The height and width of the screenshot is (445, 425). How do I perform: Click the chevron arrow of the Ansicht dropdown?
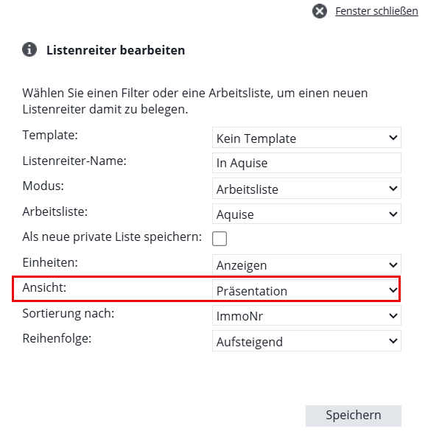(393, 290)
